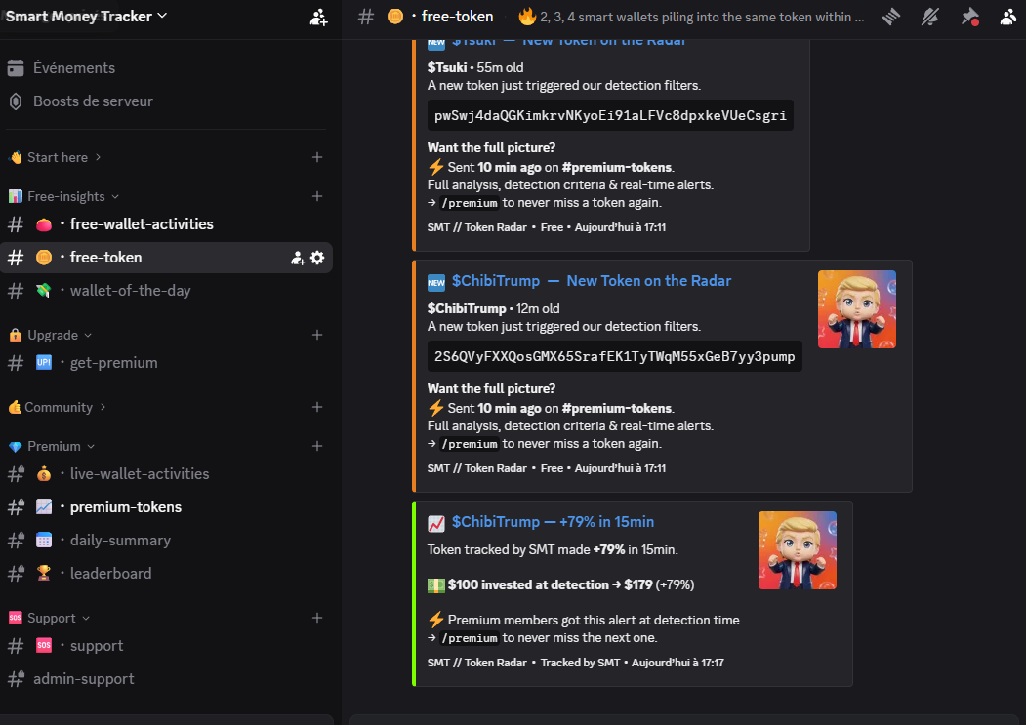
Task: Add a channel to Free-insights category
Action: tap(316, 196)
